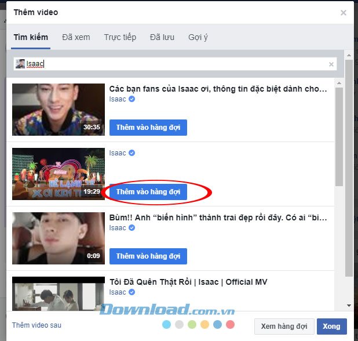358x341 pixels.
Task: Clear the Isaac search text
Action: click(x=331, y=64)
